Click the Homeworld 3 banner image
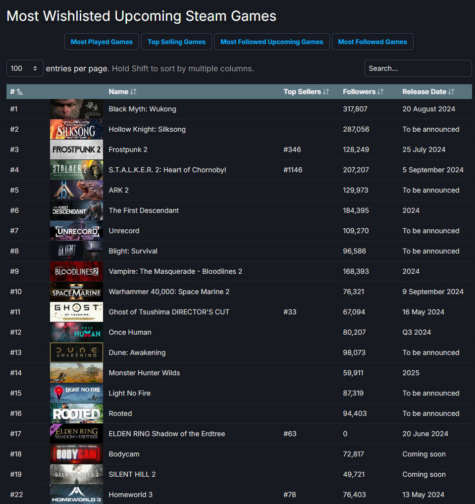475x504 pixels. point(77,495)
